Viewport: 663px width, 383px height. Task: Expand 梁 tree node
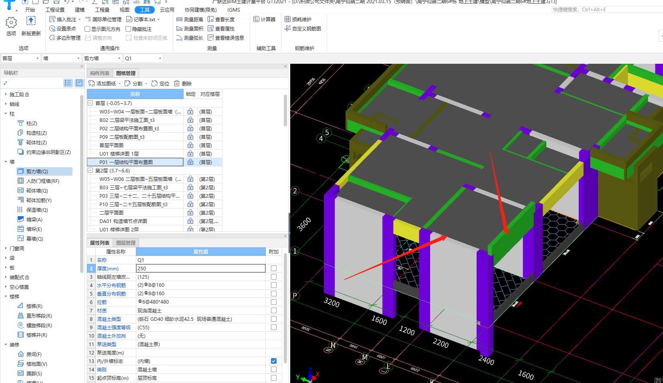6,258
